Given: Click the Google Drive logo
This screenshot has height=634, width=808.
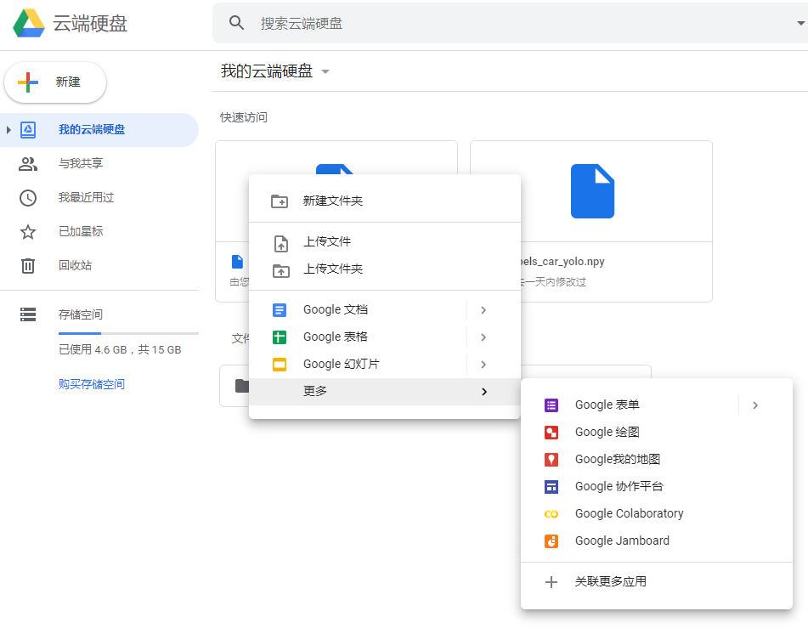Looking at the screenshot, I should click(x=29, y=23).
